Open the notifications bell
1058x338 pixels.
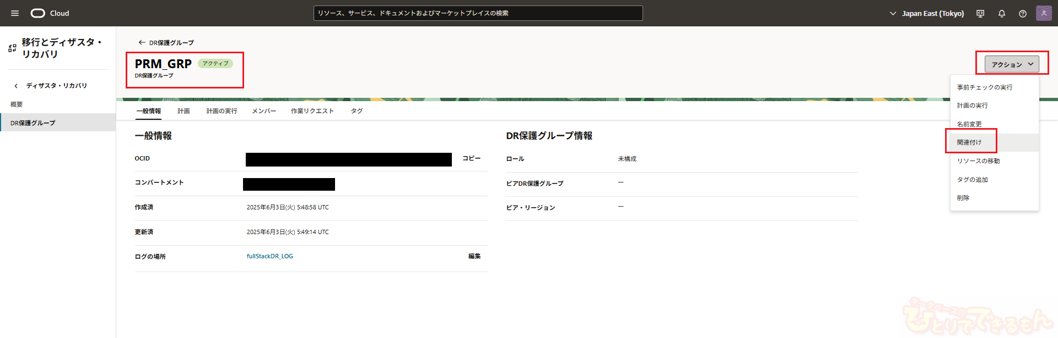[x=1002, y=14]
